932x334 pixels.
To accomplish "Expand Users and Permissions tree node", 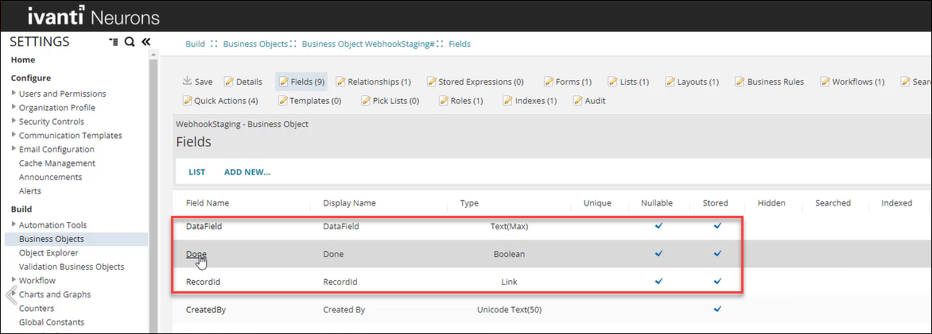I will click(14, 94).
